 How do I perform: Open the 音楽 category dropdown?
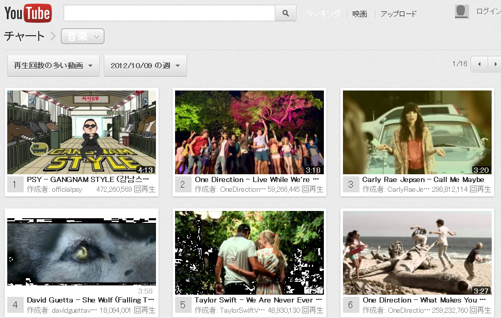point(83,36)
